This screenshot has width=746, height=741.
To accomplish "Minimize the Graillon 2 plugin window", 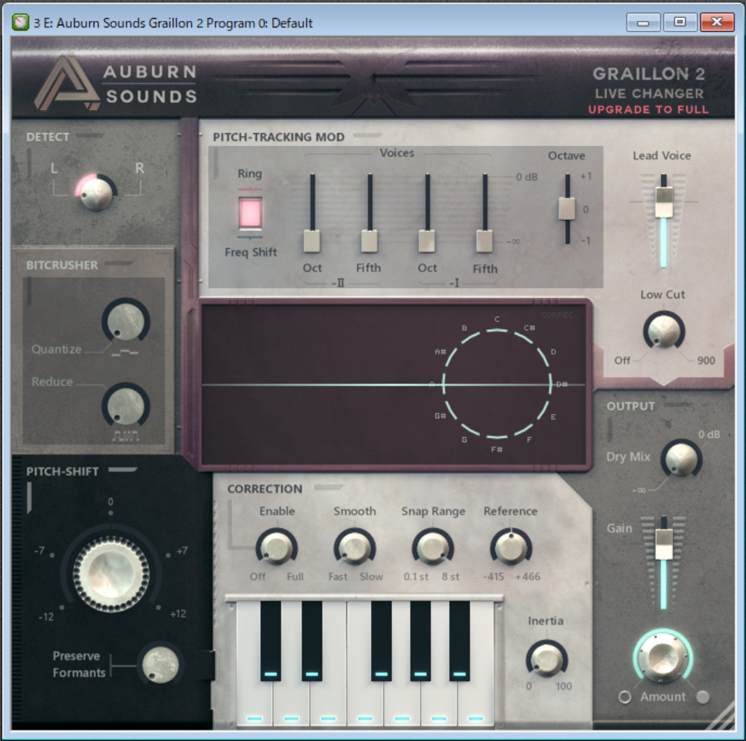I will coord(643,22).
